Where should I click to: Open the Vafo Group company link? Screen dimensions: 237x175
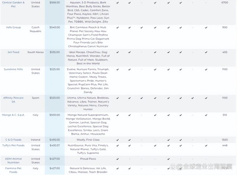tap(11, 27)
